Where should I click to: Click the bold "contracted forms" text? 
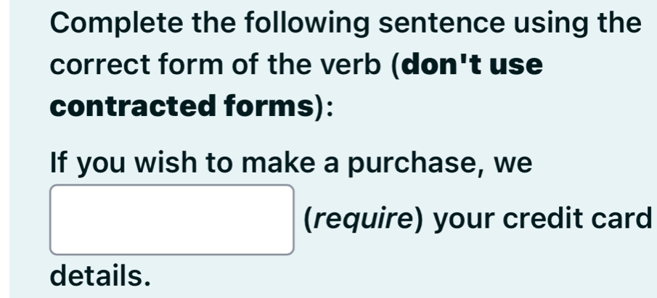click(181, 107)
